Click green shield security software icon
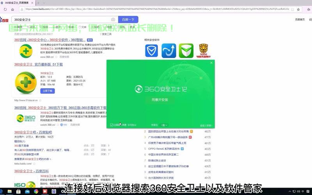Screen dimensions: 312x195 pyautogui.click(x=186, y=51)
